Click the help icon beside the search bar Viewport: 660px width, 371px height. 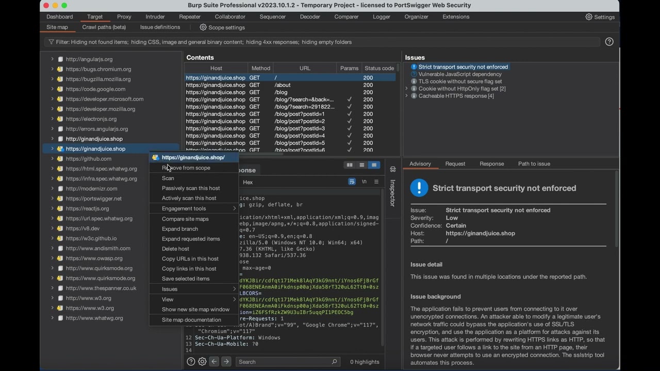tap(191, 362)
